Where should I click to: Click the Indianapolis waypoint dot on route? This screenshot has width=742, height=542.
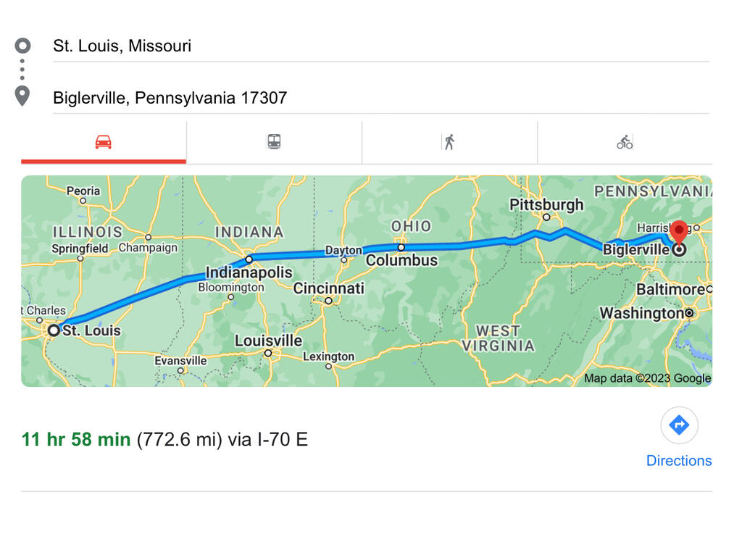tap(249, 259)
